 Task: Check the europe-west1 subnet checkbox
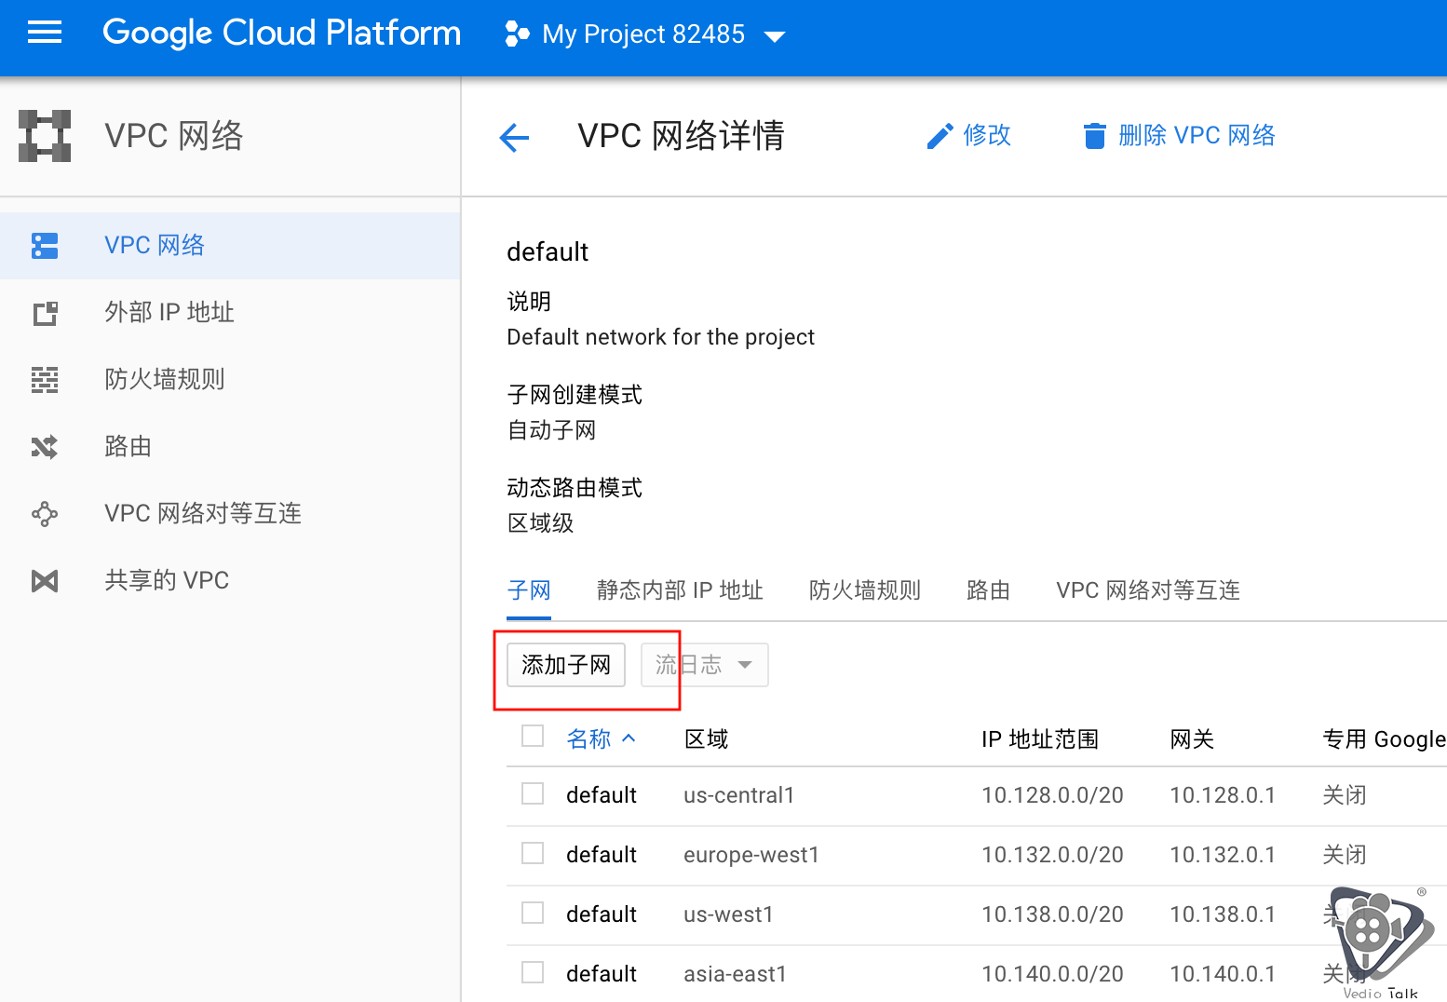(x=533, y=853)
